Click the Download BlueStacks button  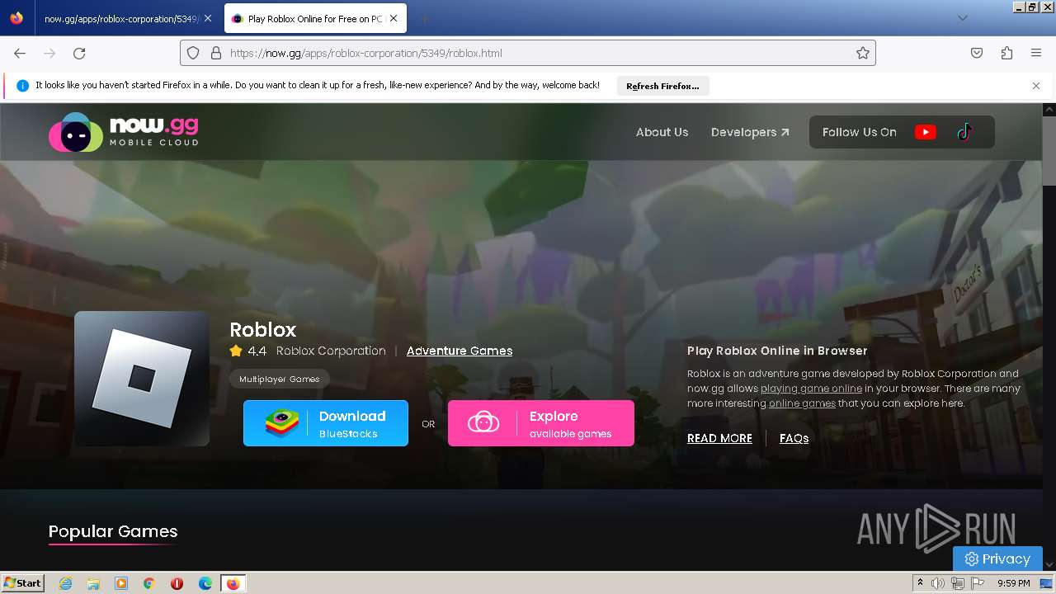(x=326, y=423)
